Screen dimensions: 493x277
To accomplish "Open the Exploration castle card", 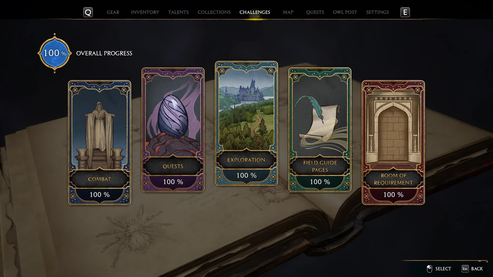I will 246,123.
